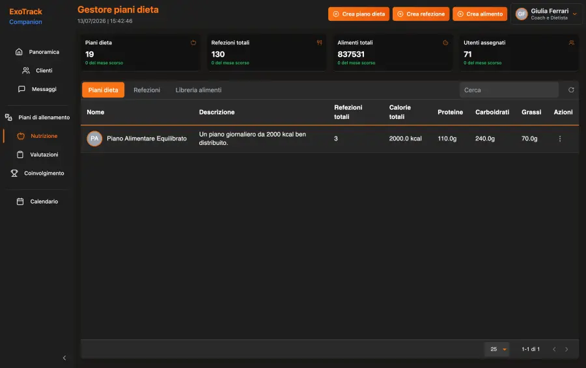Open the Coinvolgimento trophy icon
586x368 pixels.
pyautogui.click(x=14, y=173)
